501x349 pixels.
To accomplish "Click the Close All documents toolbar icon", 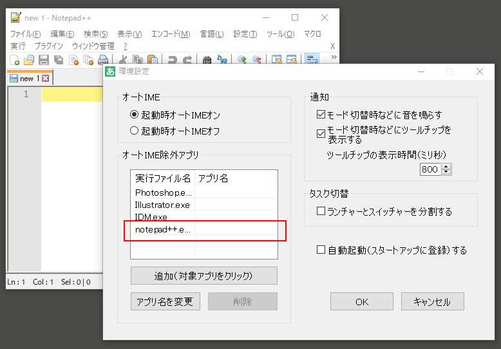I will pyautogui.click(x=88, y=60).
